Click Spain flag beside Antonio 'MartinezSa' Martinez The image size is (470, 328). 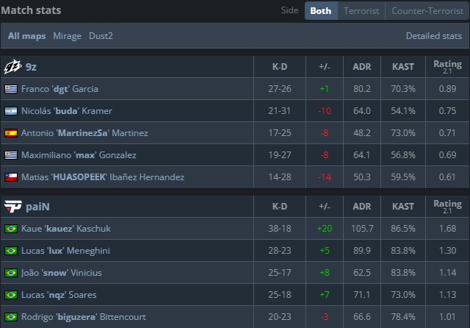(x=11, y=133)
